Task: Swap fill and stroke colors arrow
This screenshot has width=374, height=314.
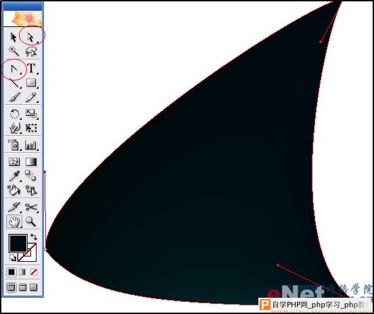Action: pyautogui.click(x=34, y=237)
